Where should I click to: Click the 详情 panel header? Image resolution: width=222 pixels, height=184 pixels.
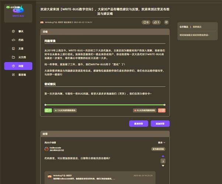click(105, 32)
